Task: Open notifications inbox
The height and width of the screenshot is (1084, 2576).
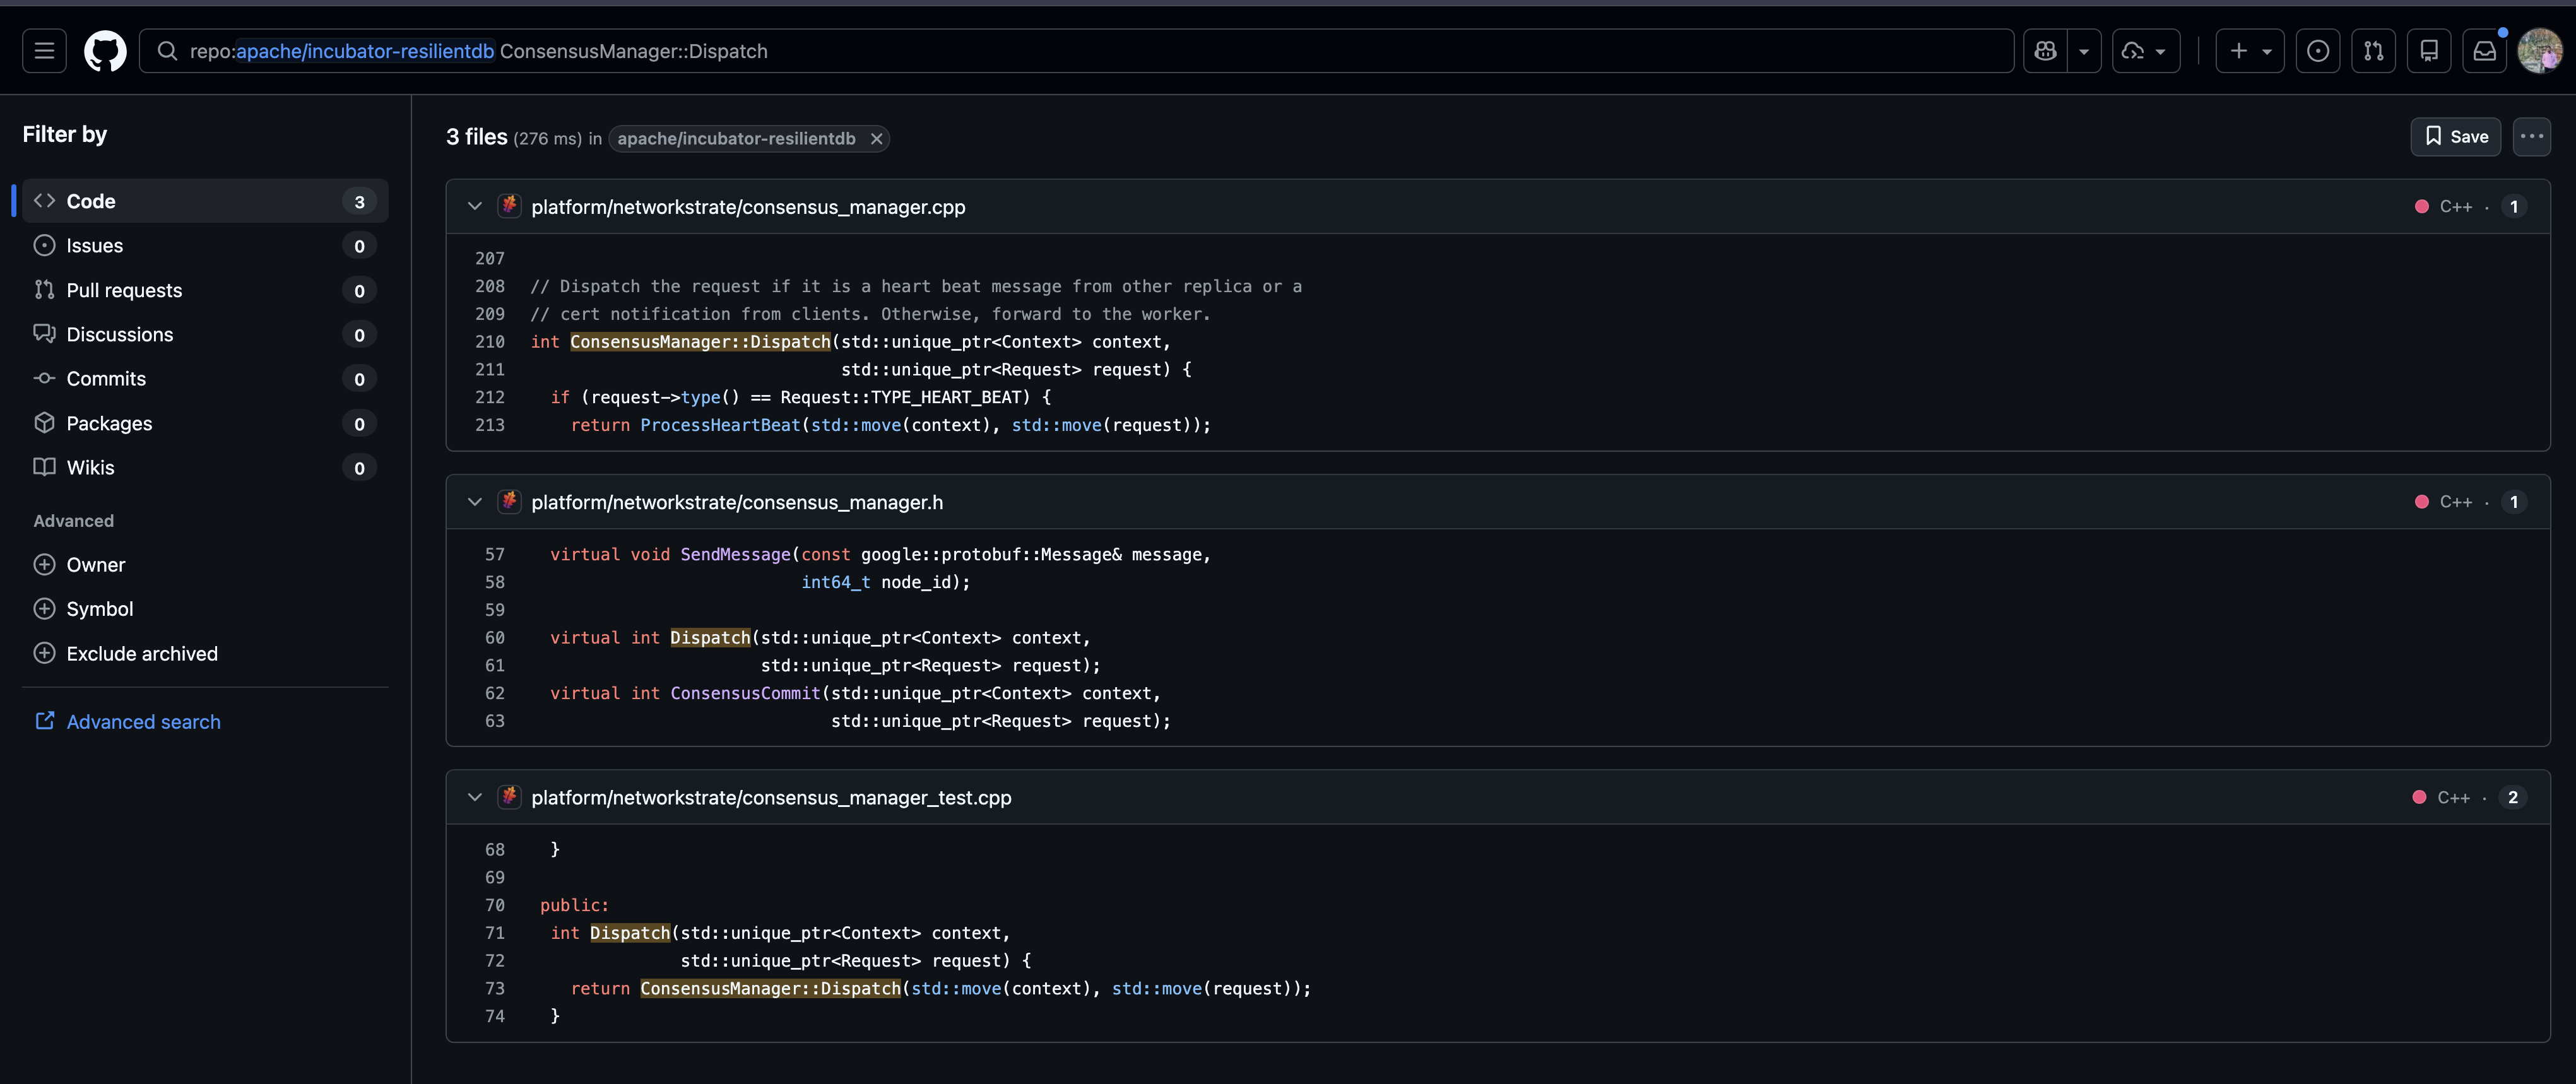Action: pos(2484,51)
